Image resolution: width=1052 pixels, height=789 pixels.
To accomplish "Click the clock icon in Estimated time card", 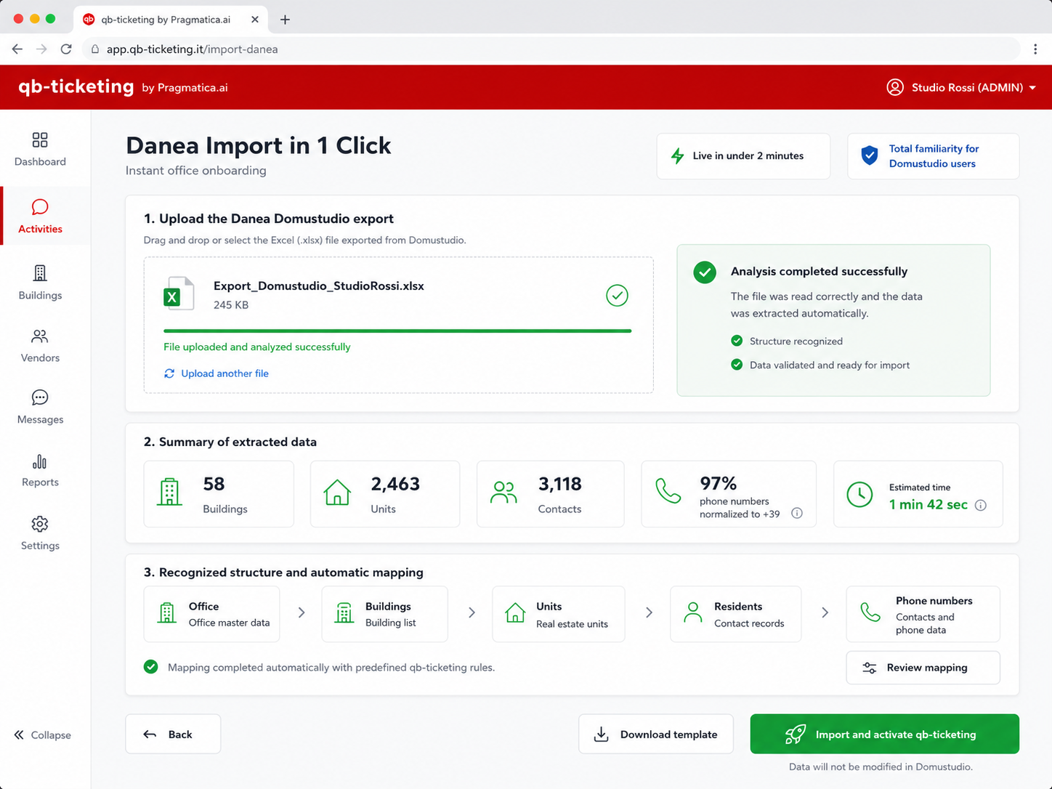I will pyautogui.click(x=860, y=494).
